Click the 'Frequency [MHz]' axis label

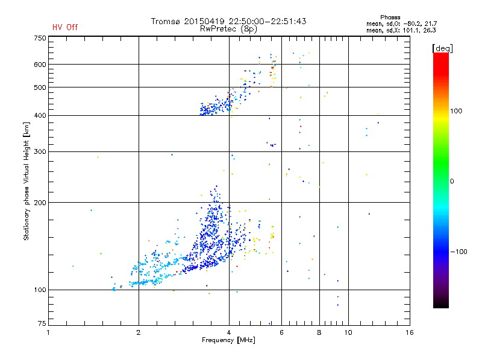click(228, 340)
